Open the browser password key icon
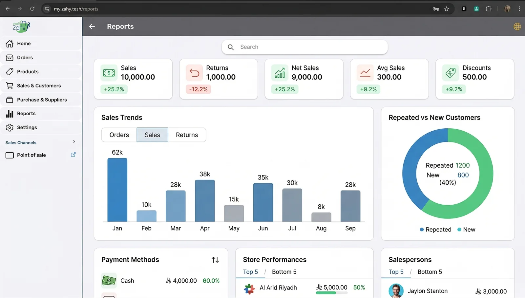 coord(436,9)
